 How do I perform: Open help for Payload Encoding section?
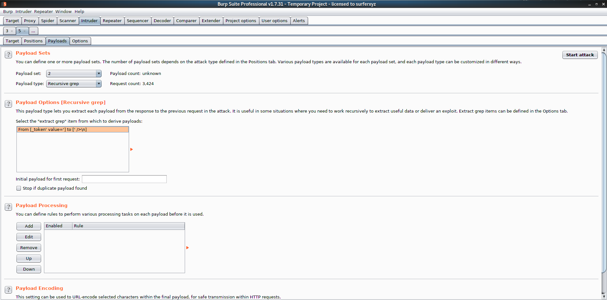[x=9, y=290]
